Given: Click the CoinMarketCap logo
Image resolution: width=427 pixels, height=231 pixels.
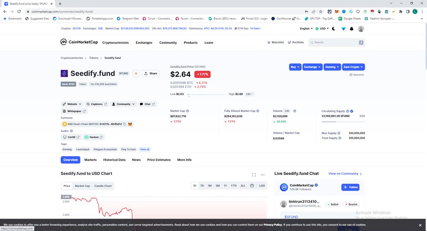Looking at the screenshot, I should pyautogui.click(x=79, y=42).
